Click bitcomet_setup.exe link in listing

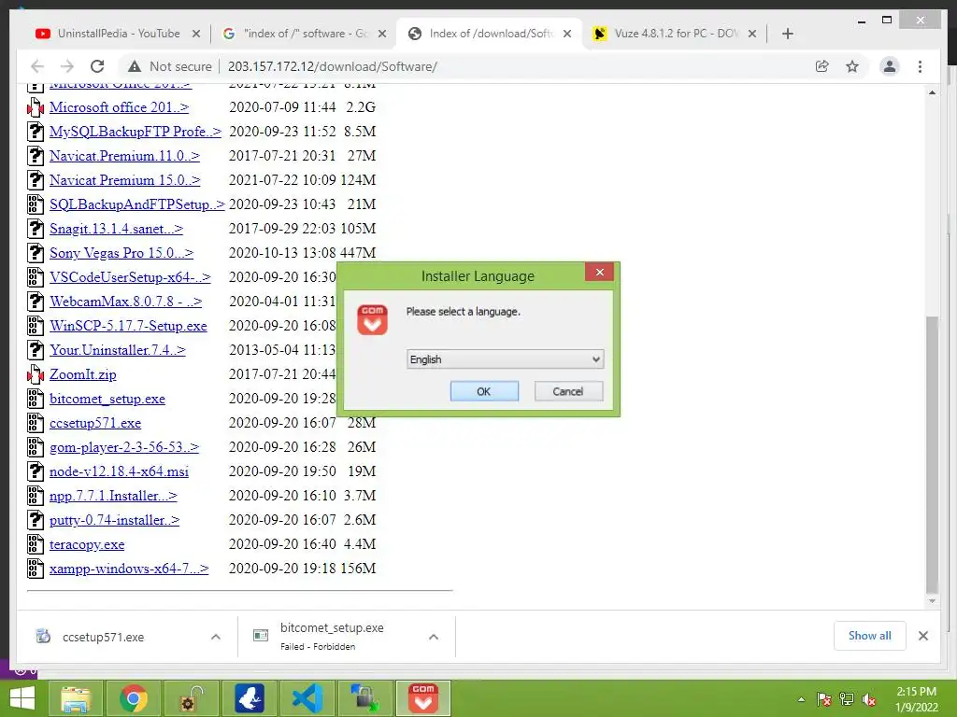107,400
